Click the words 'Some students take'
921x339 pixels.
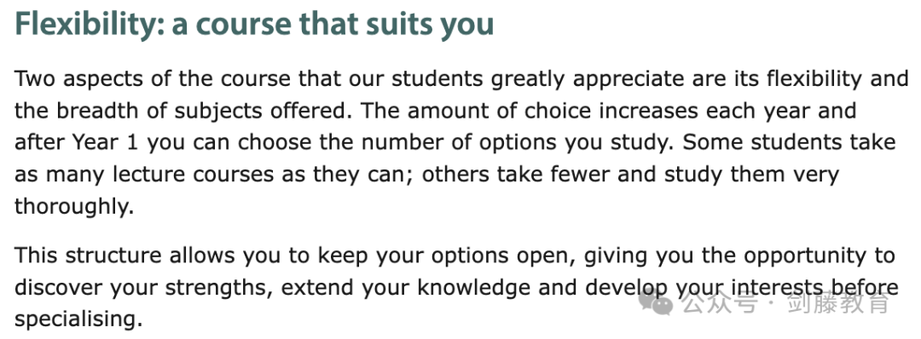click(790, 142)
